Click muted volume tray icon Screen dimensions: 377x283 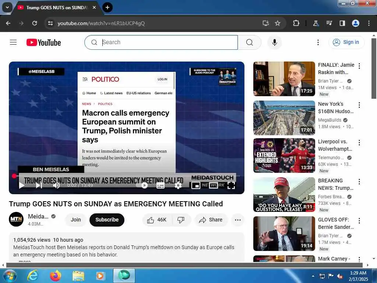click(x=340, y=276)
